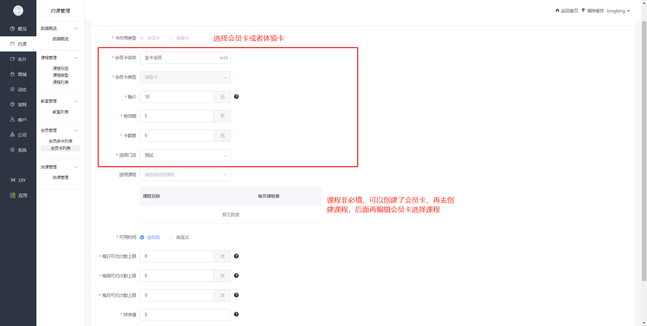Open the 系统 settings gear icon
The height and width of the screenshot is (326, 647).
pos(12,150)
